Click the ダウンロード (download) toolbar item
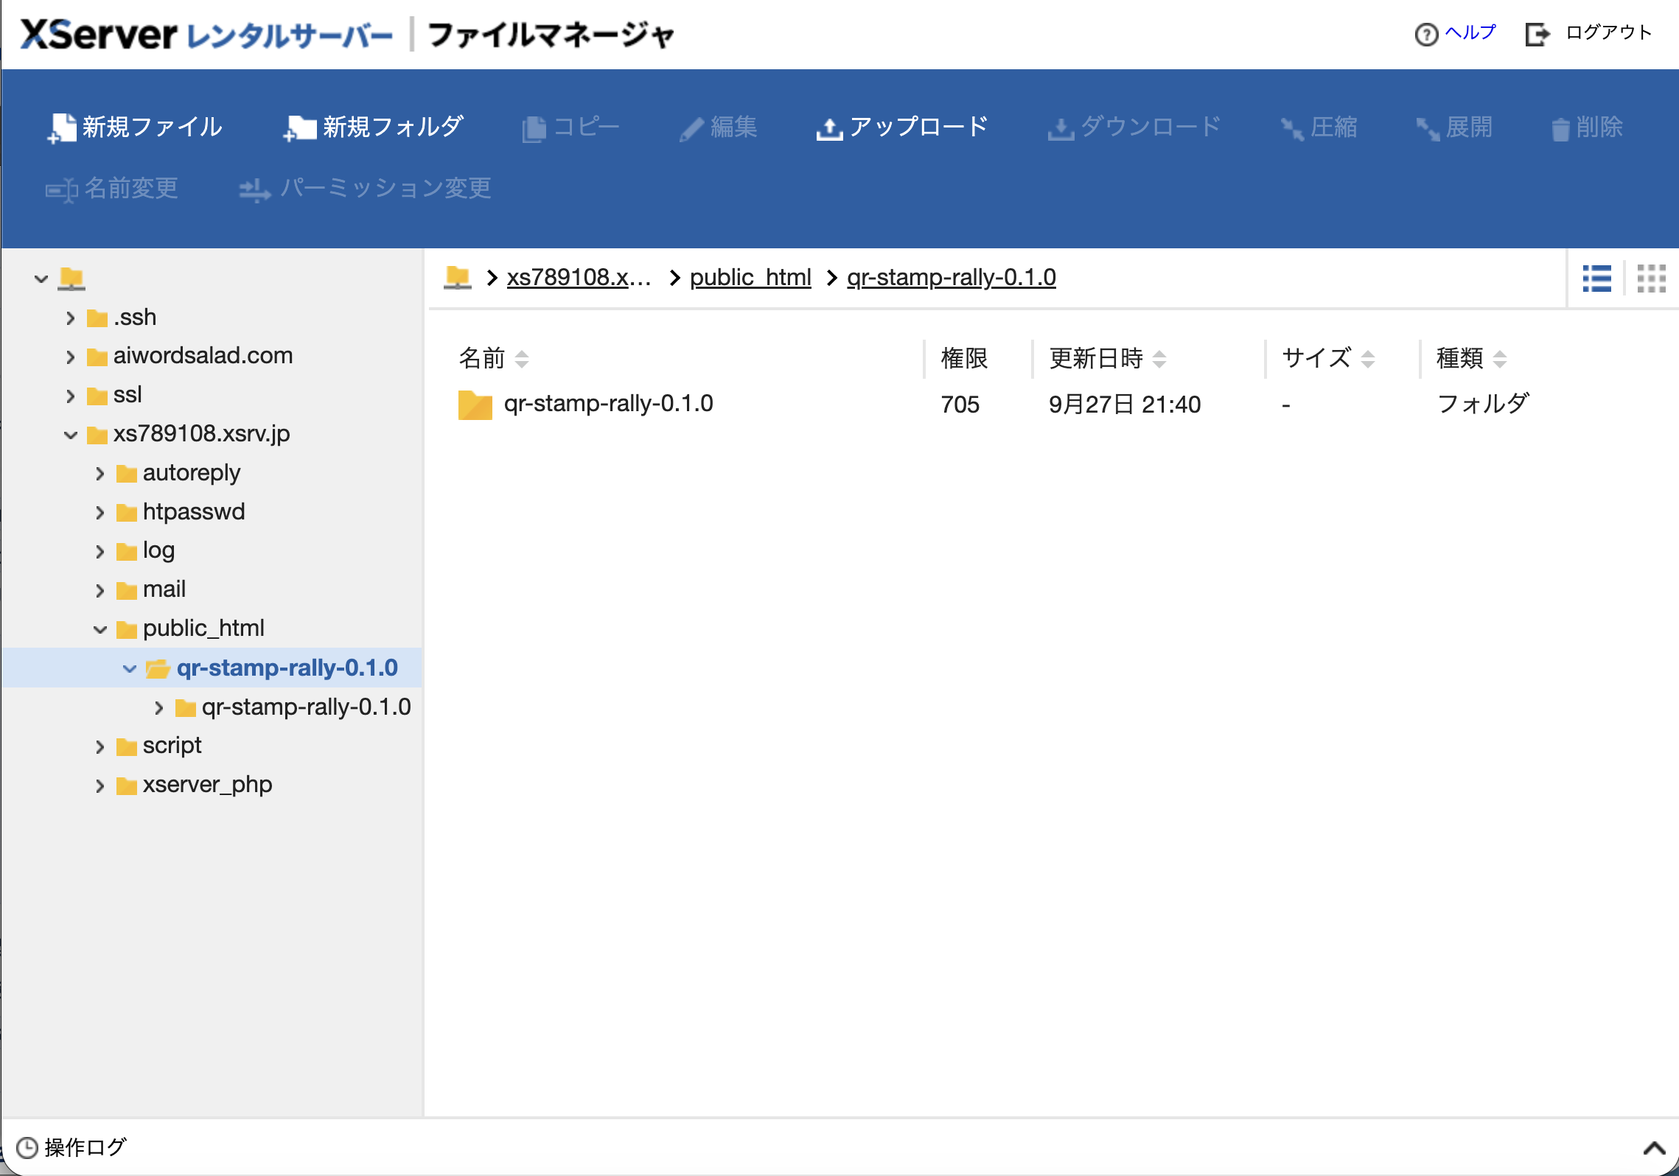The image size is (1679, 1176). [x=1134, y=127]
